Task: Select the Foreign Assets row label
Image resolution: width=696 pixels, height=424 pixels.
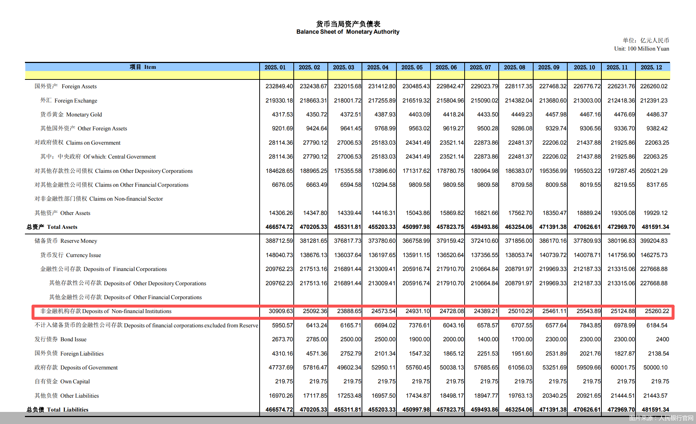Action: point(66,86)
